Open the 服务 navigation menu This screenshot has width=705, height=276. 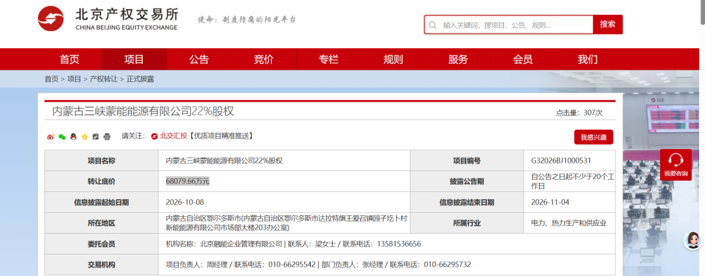pyautogui.click(x=458, y=59)
